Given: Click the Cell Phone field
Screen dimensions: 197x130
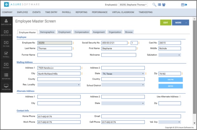Looking at the screenshot, I should point(123,122).
